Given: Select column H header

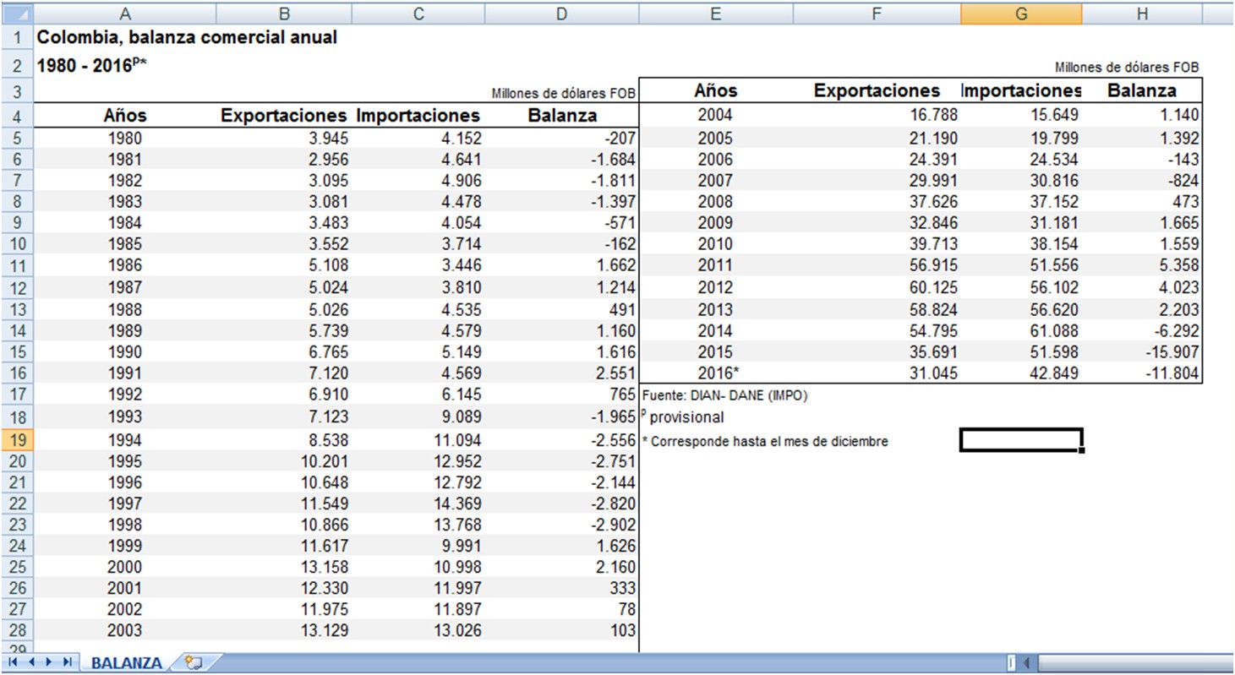Looking at the screenshot, I should pyautogui.click(x=1142, y=14).
